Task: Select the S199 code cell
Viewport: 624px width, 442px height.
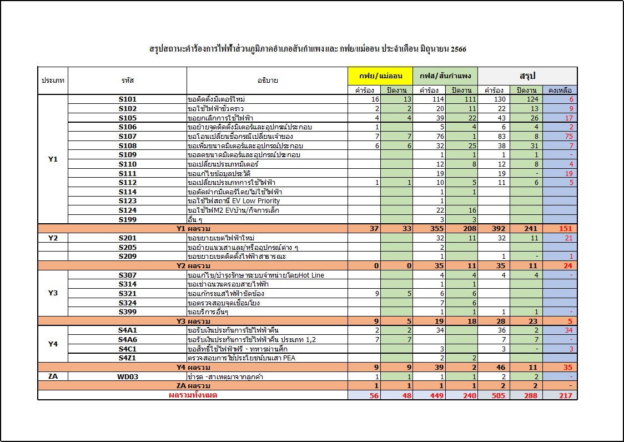Action: click(x=127, y=219)
